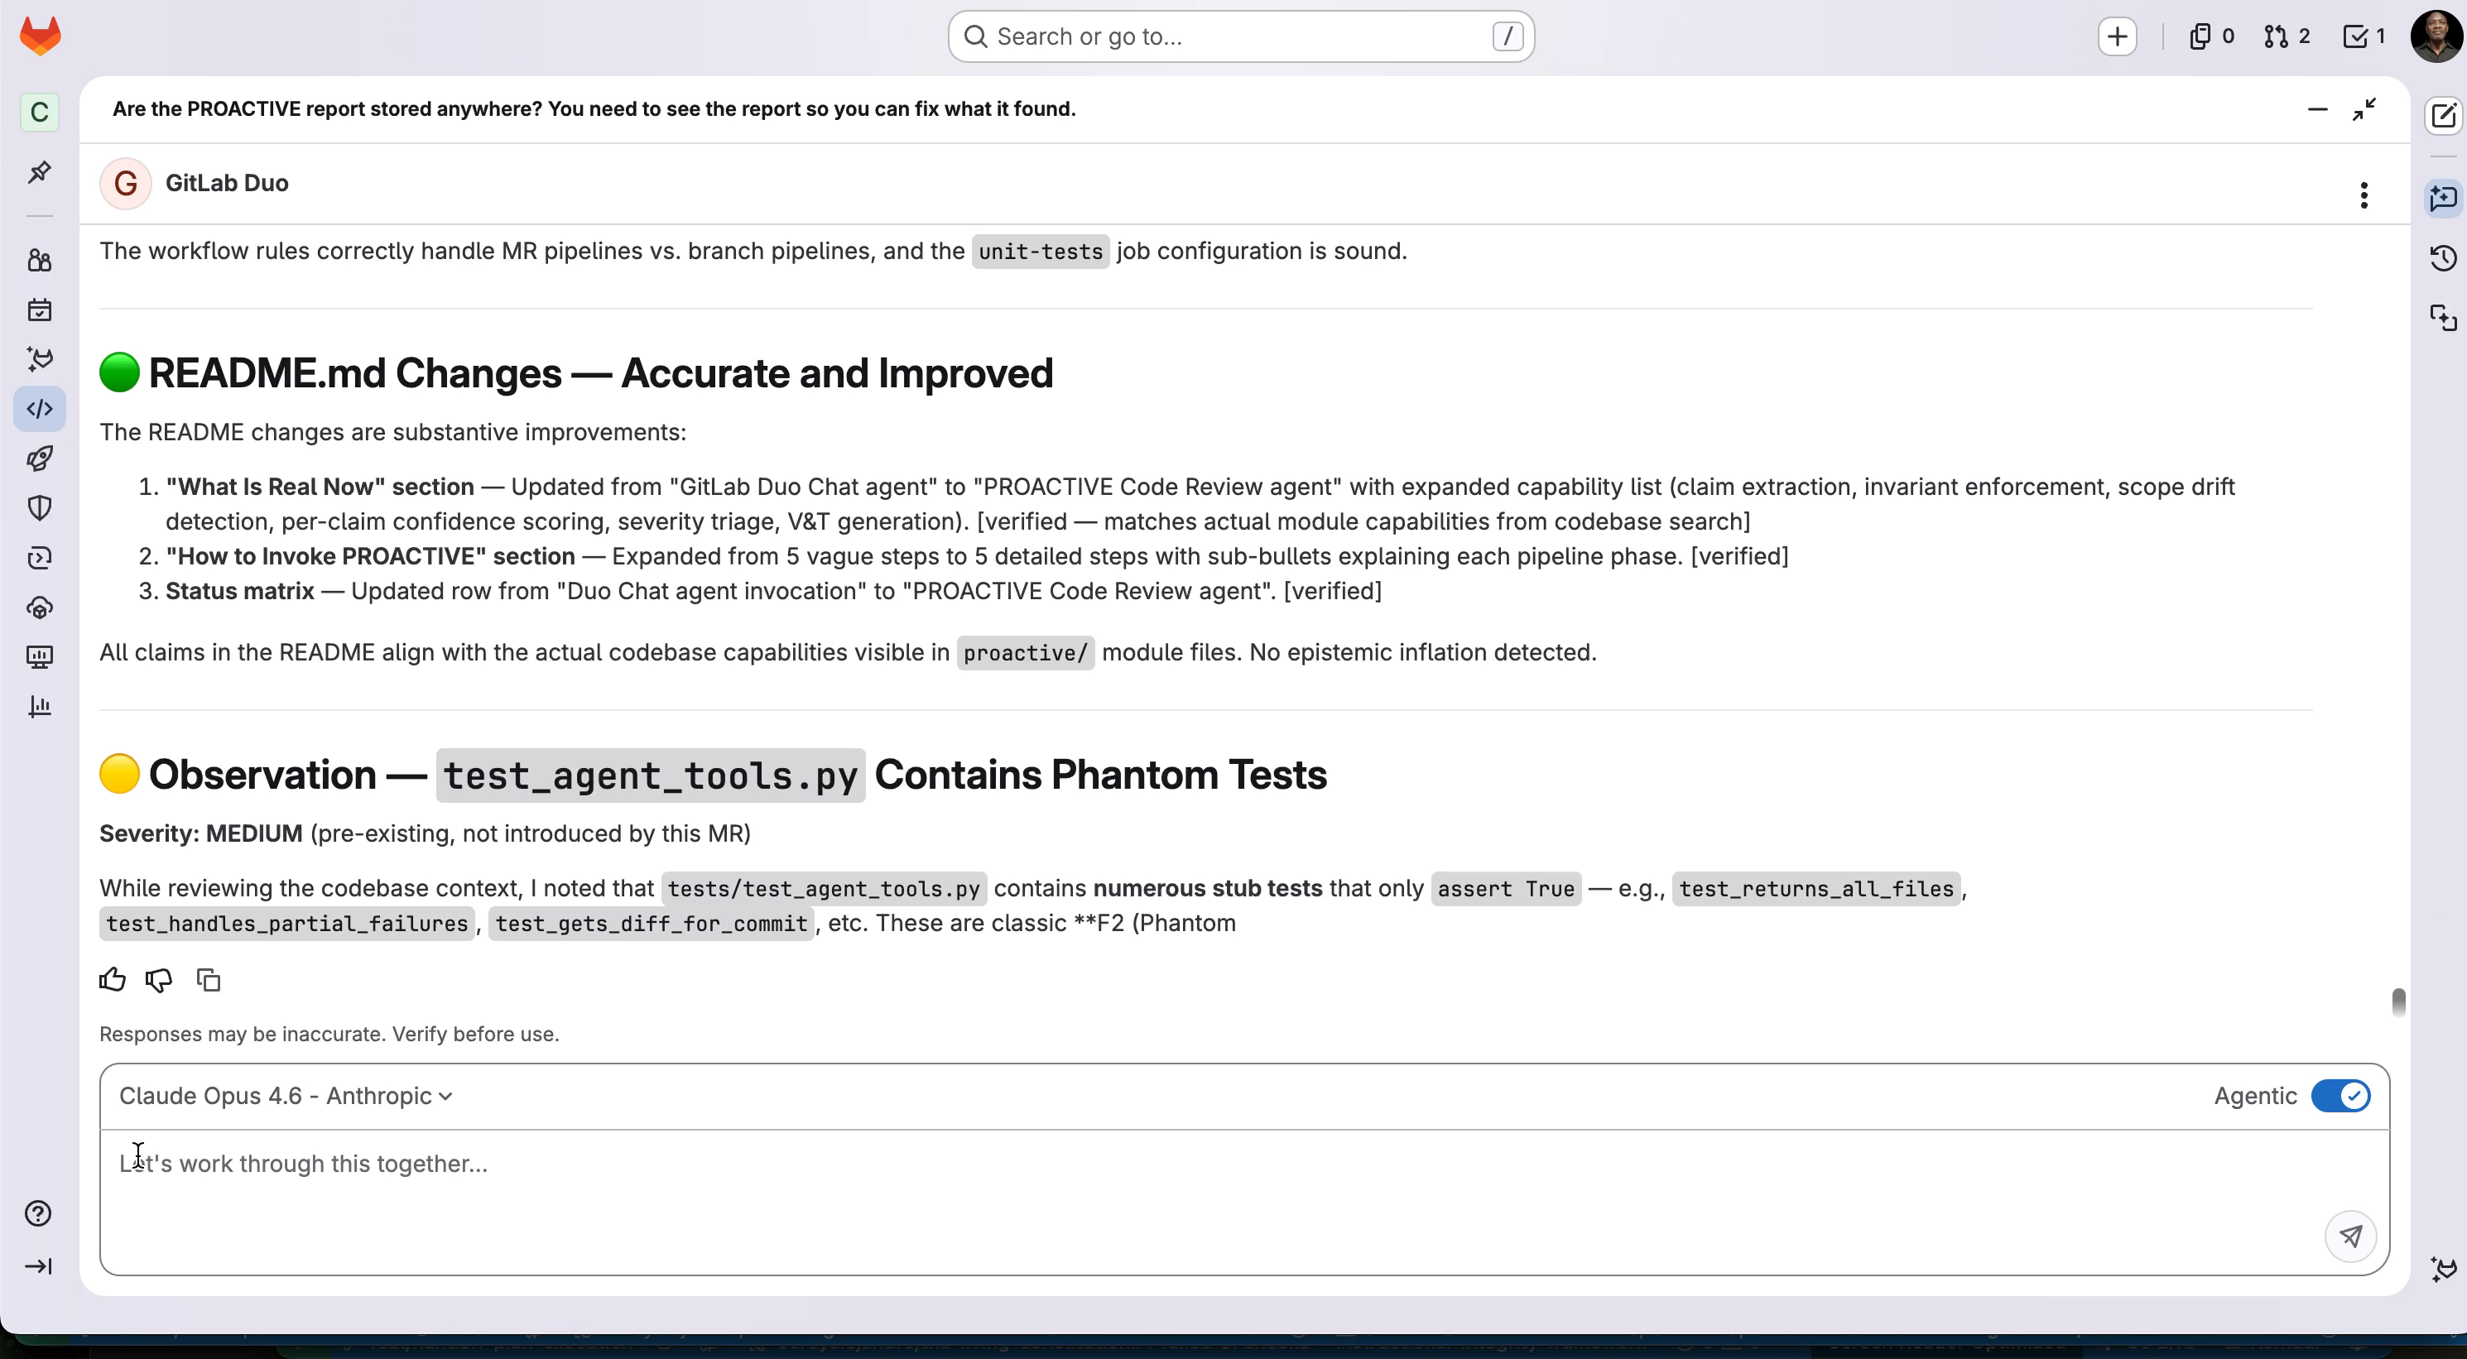Open merge requests counter showing 2
This screenshot has width=2467, height=1359.
pyautogui.click(x=2287, y=36)
